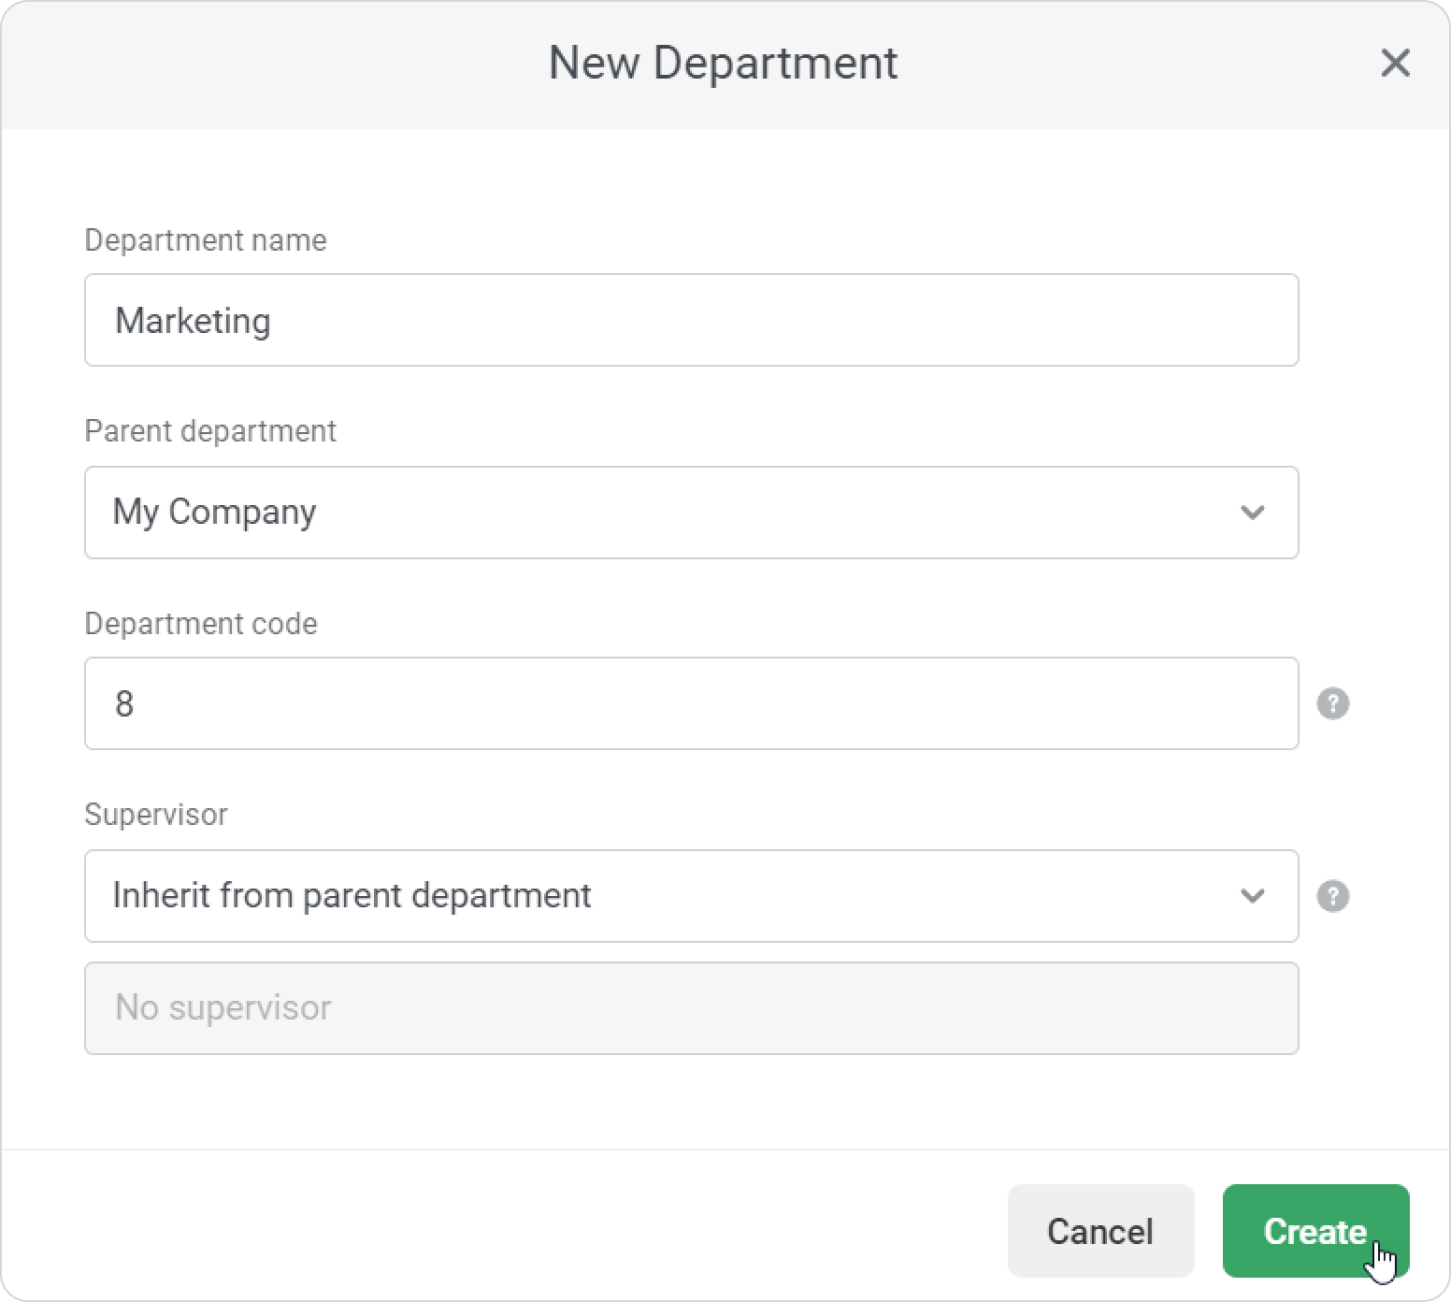Click the 'Department code' label

click(x=201, y=624)
